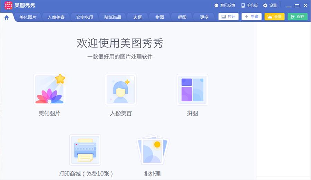The width and height of the screenshot is (311, 180).
Task: Click 打印商城（免费10张） label
Action: click(86, 174)
